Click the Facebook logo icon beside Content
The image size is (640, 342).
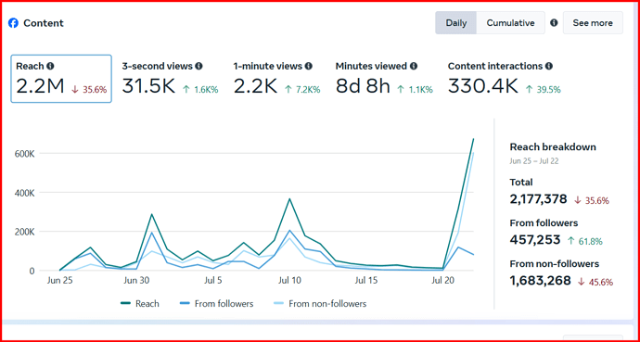tap(14, 23)
